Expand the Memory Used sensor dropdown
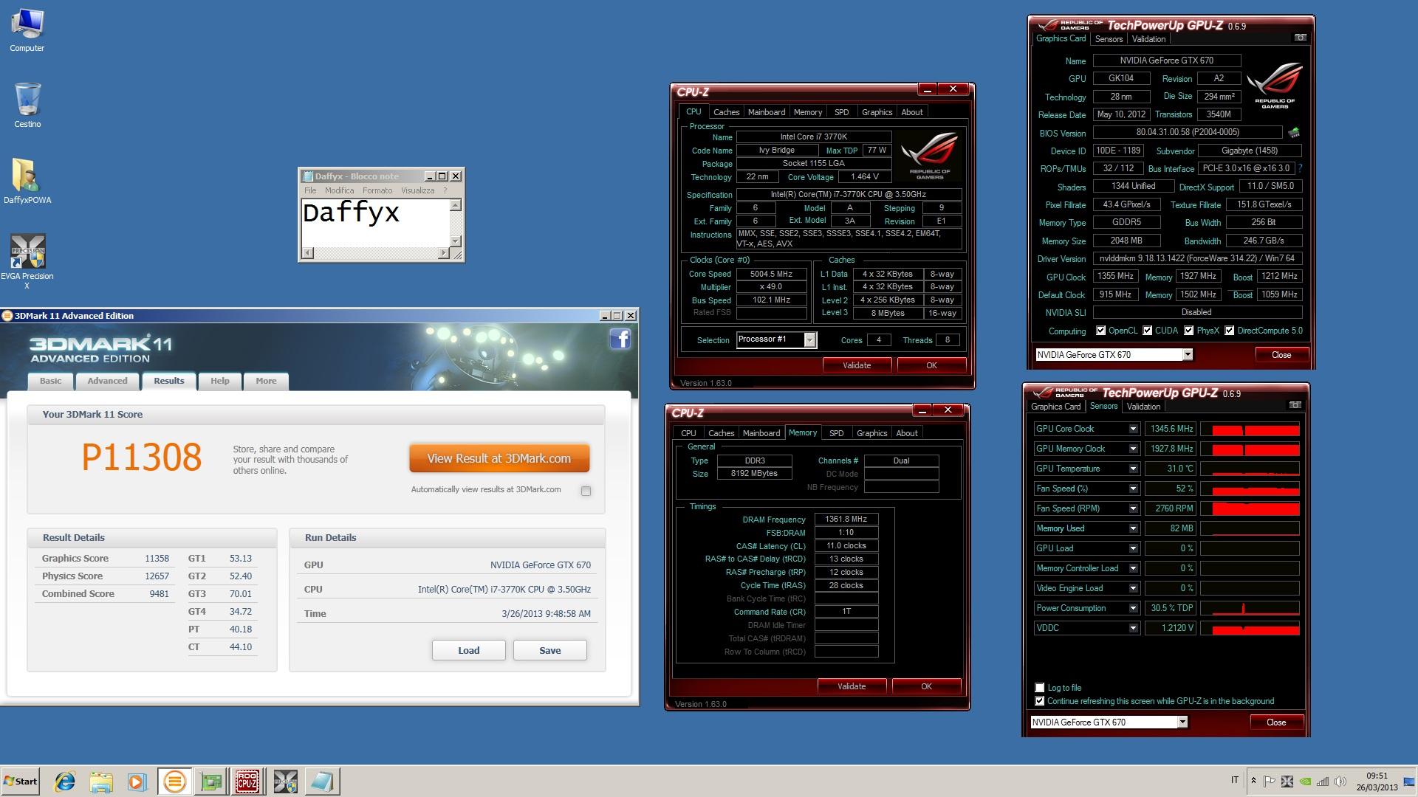1418x797 pixels. pyautogui.click(x=1133, y=528)
